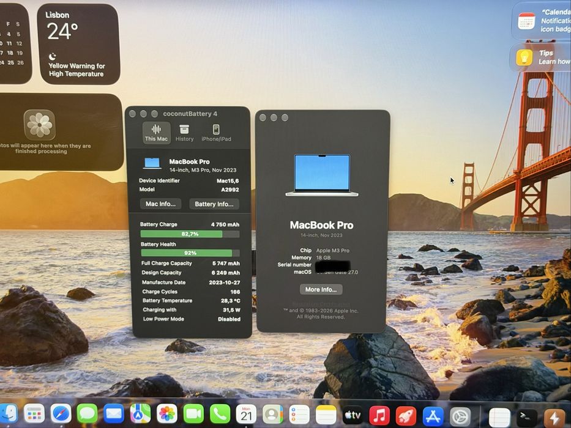This screenshot has height=428, width=571.
Task: Open the Tips notification
Action: (x=540, y=57)
